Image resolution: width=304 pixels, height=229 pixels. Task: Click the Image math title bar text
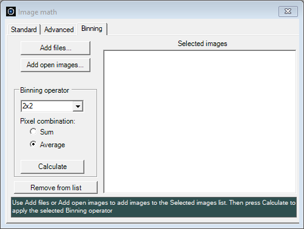coord(38,12)
